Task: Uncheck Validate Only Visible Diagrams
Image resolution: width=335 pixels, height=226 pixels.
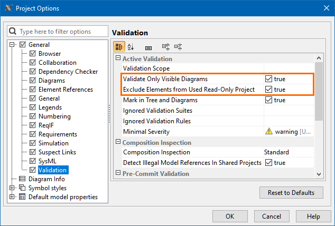Action: click(x=268, y=79)
